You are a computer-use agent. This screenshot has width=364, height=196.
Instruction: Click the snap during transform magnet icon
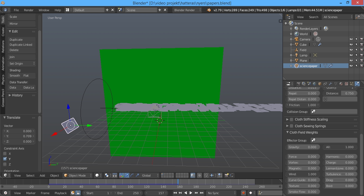point(206,175)
